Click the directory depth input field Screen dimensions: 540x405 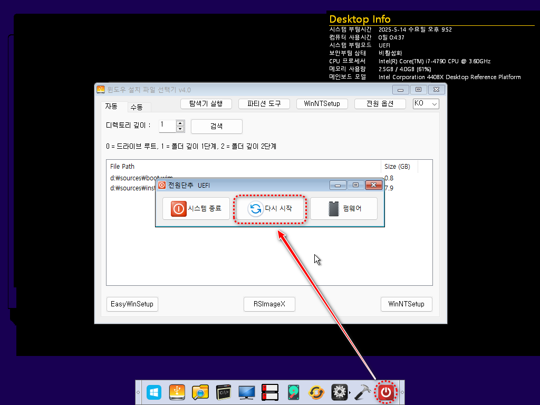click(x=167, y=126)
